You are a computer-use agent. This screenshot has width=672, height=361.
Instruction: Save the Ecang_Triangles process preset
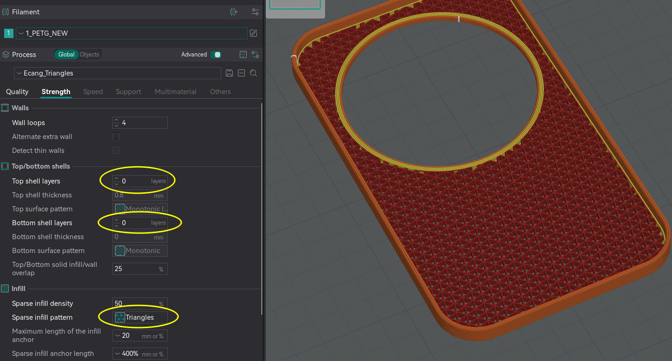click(229, 73)
